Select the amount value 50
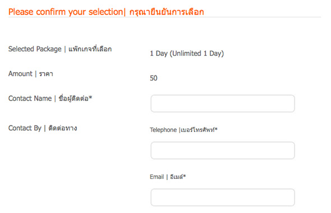Screen dimensions: 331x213 pyautogui.click(x=154, y=78)
